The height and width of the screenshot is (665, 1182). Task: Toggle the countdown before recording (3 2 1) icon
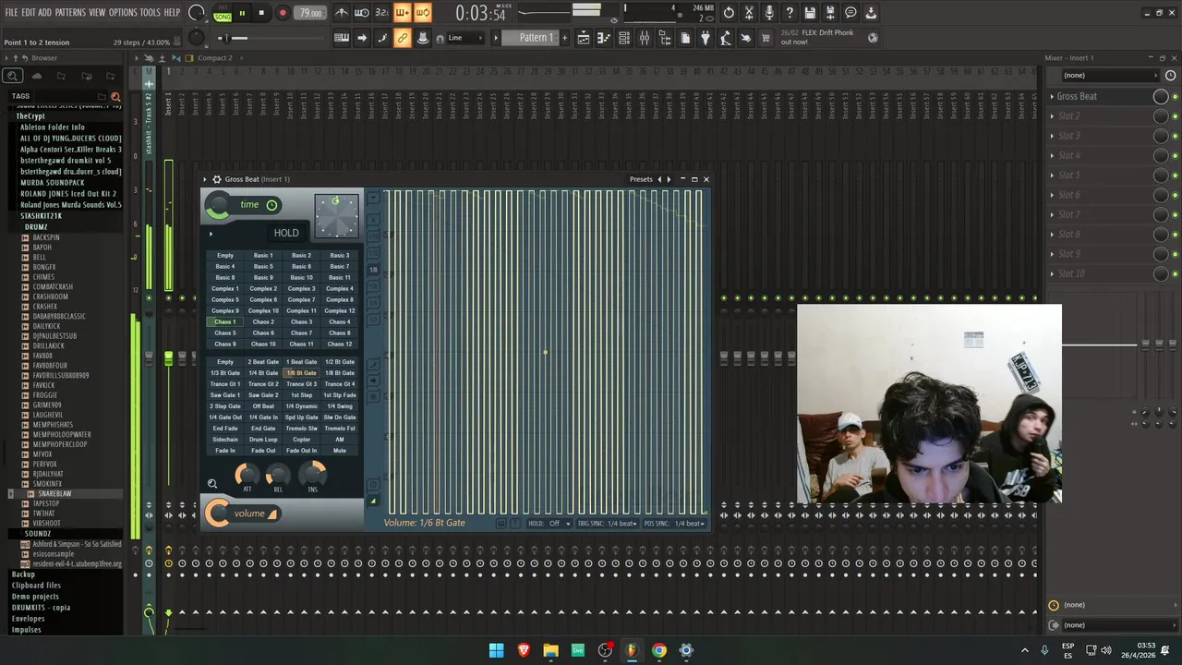(381, 13)
